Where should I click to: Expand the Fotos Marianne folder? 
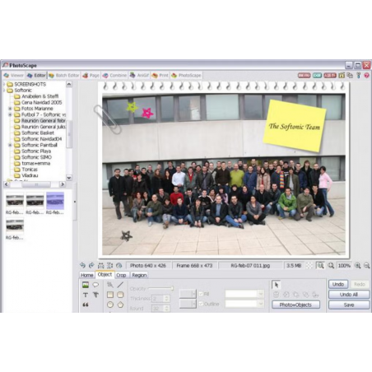(10, 109)
